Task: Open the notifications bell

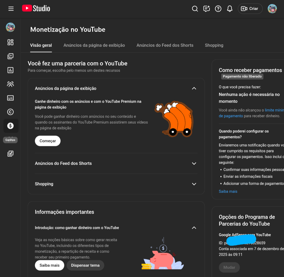Action: click(230, 9)
